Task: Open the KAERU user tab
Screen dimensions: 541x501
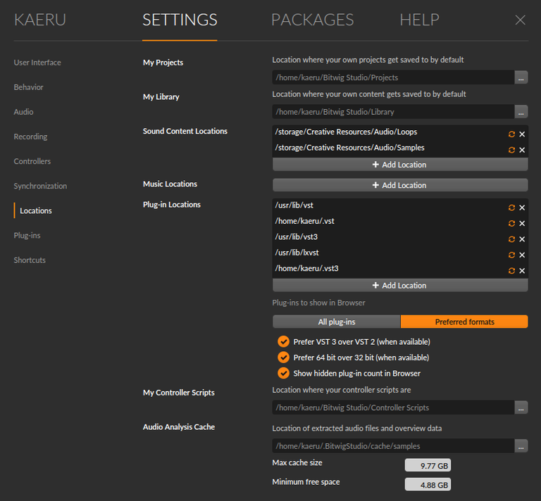Action: click(40, 20)
